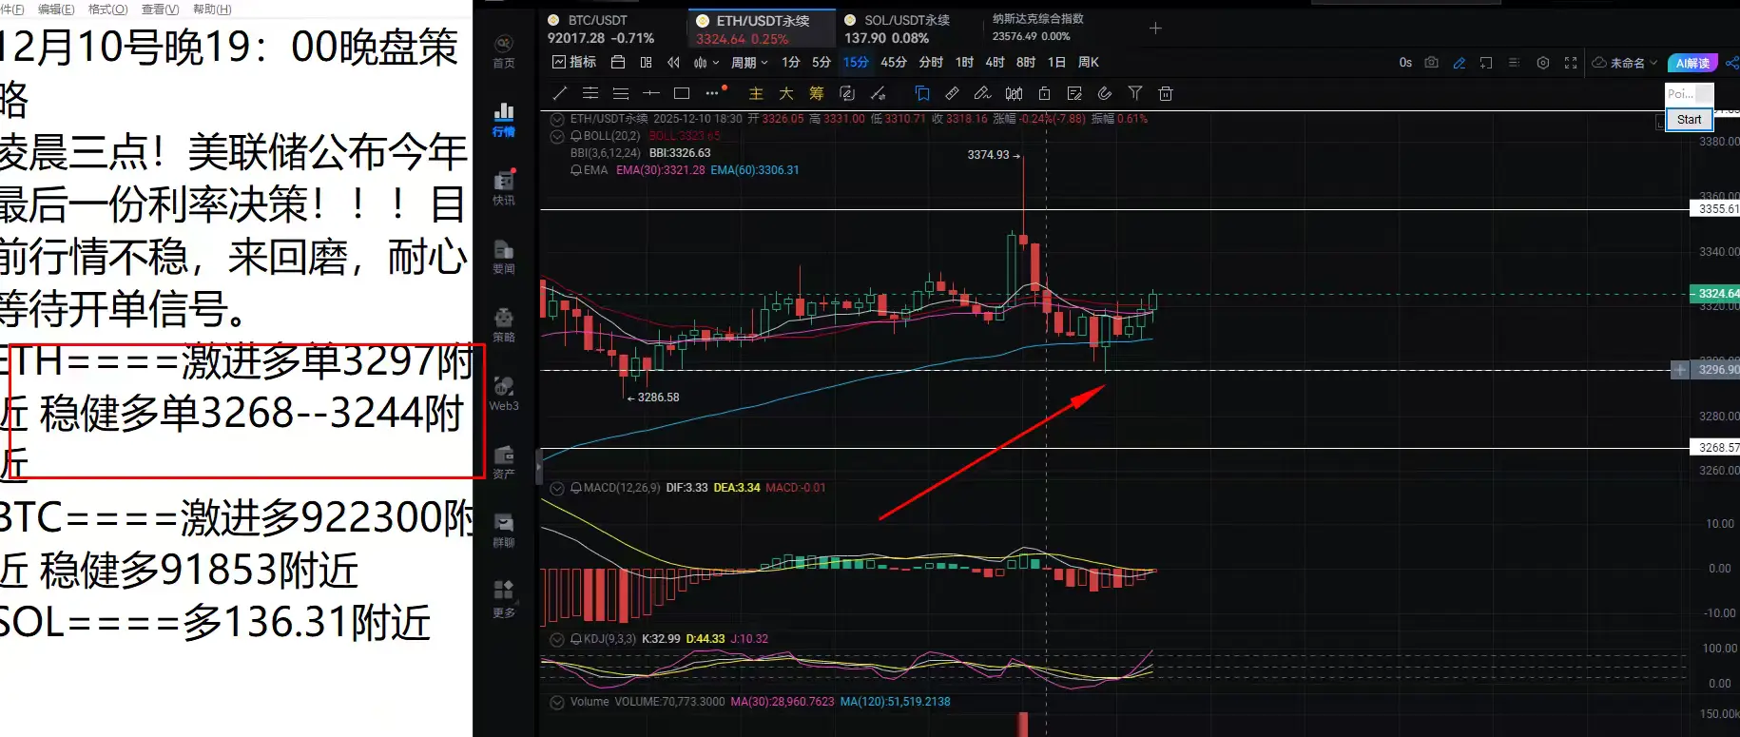Screen dimensions: 1740x737
Task: Open the 资产 assets sidebar icon
Action: [x=504, y=461]
